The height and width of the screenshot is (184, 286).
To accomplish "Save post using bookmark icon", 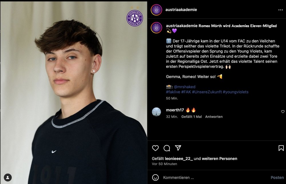I will pos(281,148).
